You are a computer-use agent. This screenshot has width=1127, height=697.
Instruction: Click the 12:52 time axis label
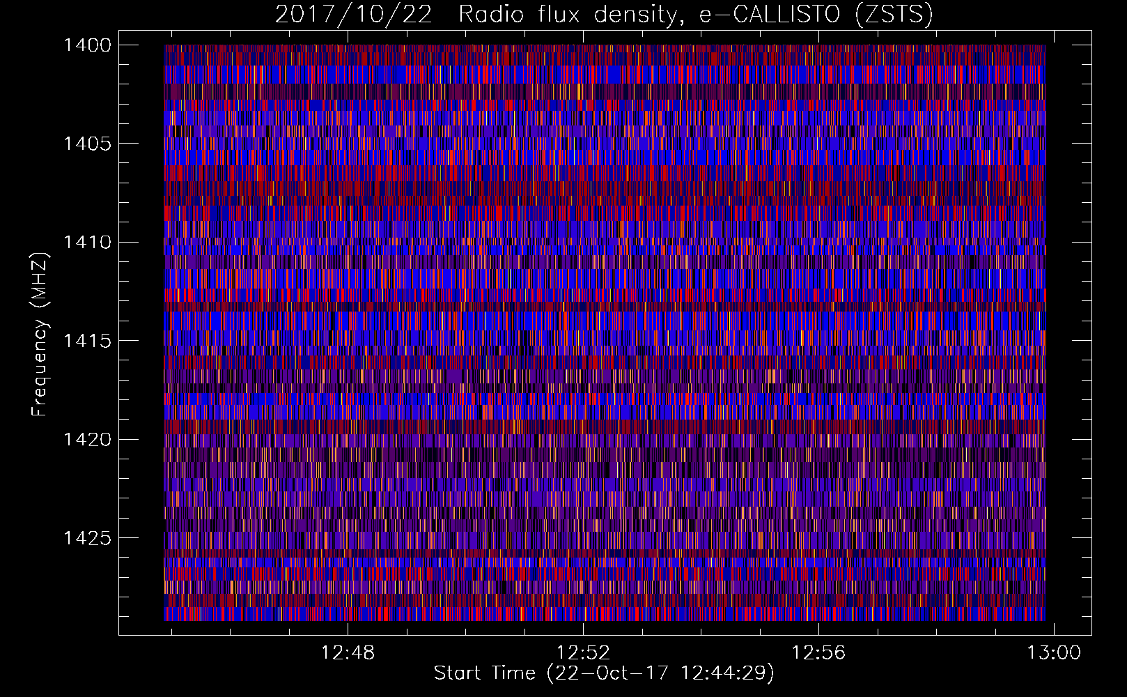(x=583, y=653)
